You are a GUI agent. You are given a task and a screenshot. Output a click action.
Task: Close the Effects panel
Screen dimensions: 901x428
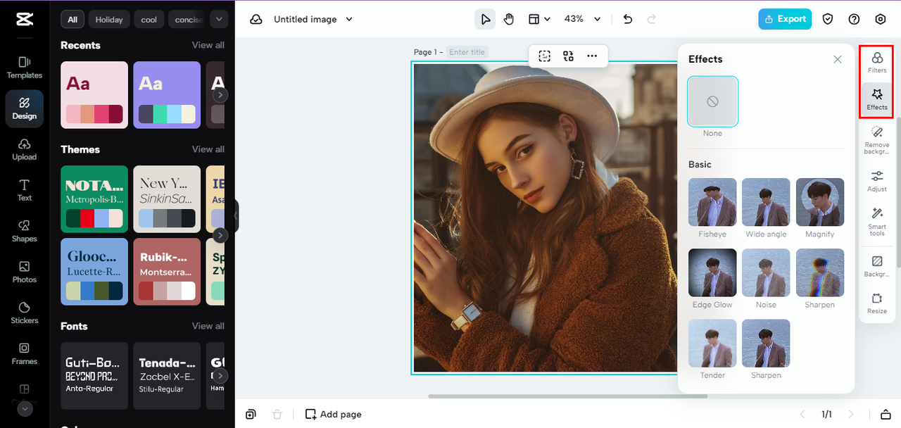pos(838,60)
